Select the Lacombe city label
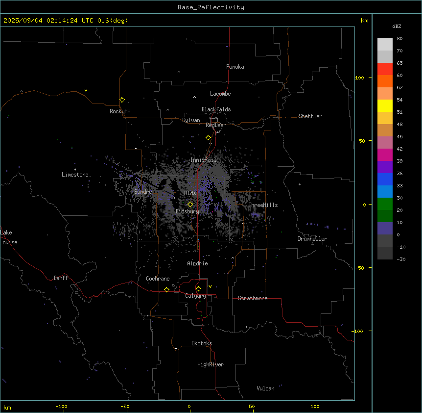 coord(220,94)
